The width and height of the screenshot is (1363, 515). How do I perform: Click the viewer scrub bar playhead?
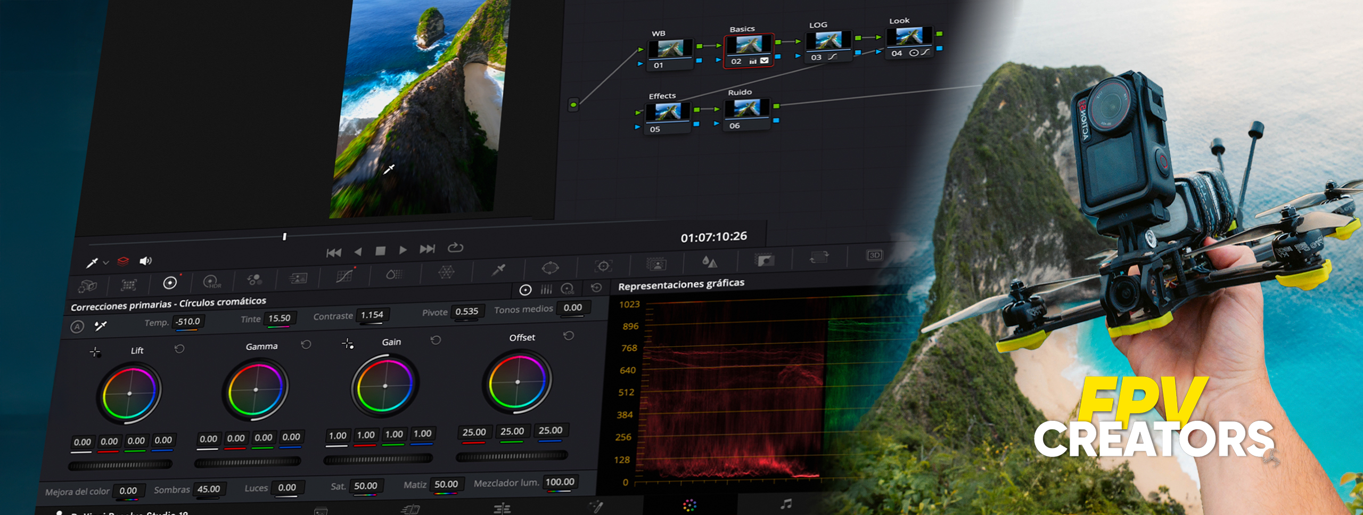[284, 236]
